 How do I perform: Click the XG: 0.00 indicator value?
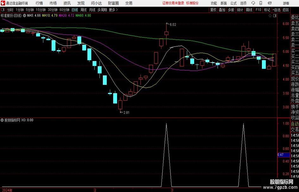pos(27,120)
